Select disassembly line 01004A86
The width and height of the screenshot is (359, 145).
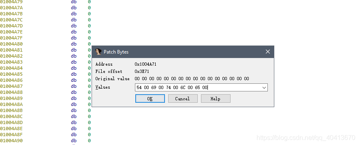click(x=45, y=80)
